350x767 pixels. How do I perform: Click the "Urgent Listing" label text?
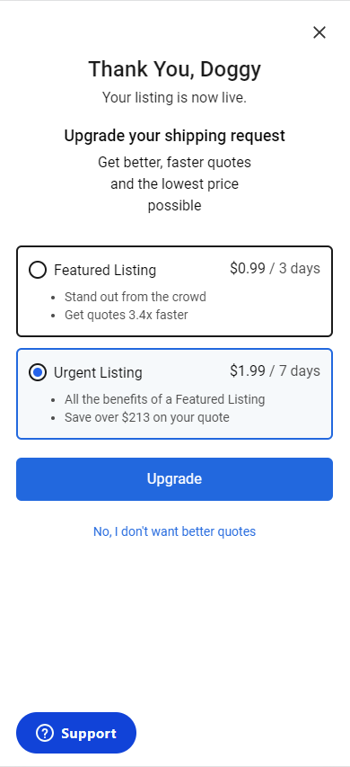click(x=98, y=373)
